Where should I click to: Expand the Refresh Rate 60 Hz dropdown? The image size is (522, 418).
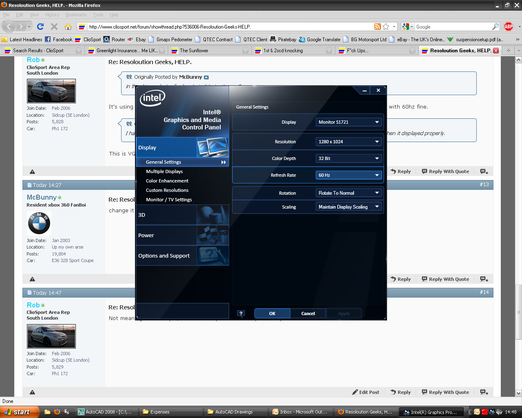[348, 175]
